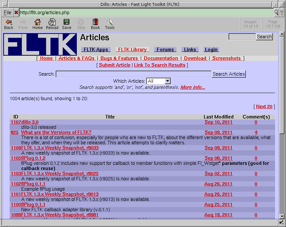Open the Forums tab

[x=165, y=50]
